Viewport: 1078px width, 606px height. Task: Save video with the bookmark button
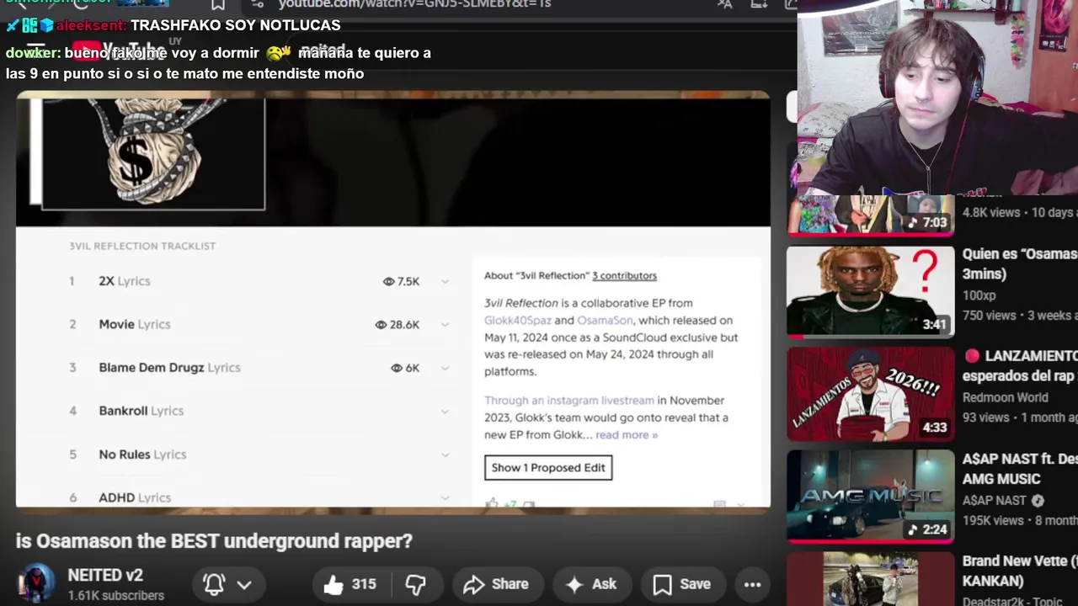(681, 584)
